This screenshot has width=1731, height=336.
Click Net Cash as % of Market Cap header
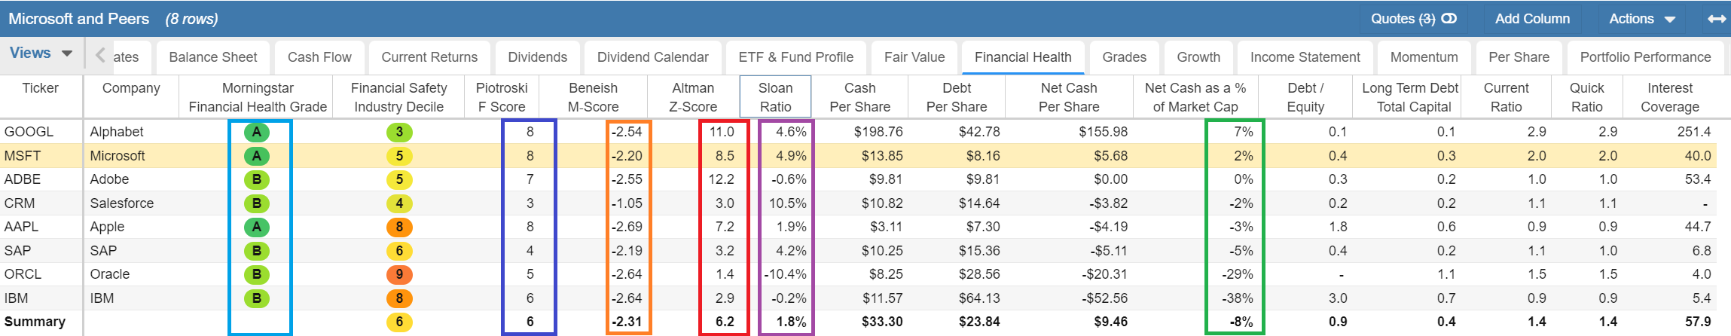tap(1195, 97)
